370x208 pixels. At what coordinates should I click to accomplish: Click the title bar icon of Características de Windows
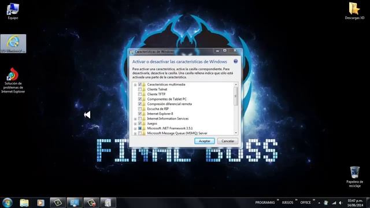click(x=132, y=51)
